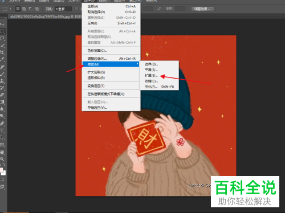Choose 调整边缘(F) Refine Edge menu item
This screenshot has height=213, width=285.
click(x=112, y=59)
